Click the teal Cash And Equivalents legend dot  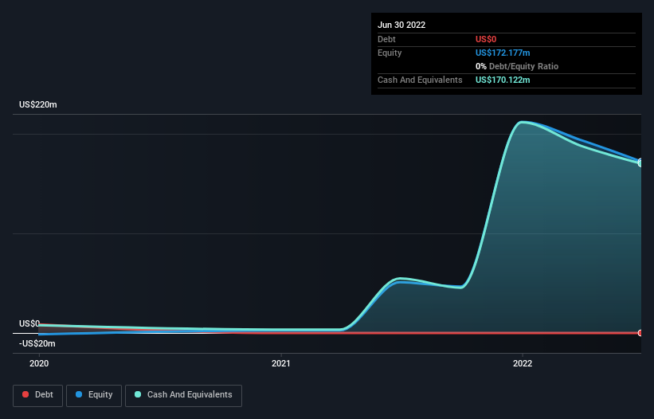pyautogui.click(x=138, y=394)
